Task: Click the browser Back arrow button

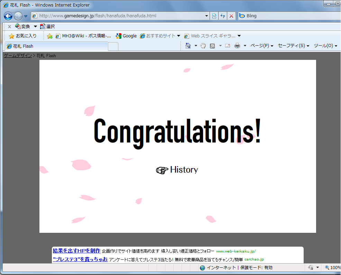Action: (x=8, y=16)
